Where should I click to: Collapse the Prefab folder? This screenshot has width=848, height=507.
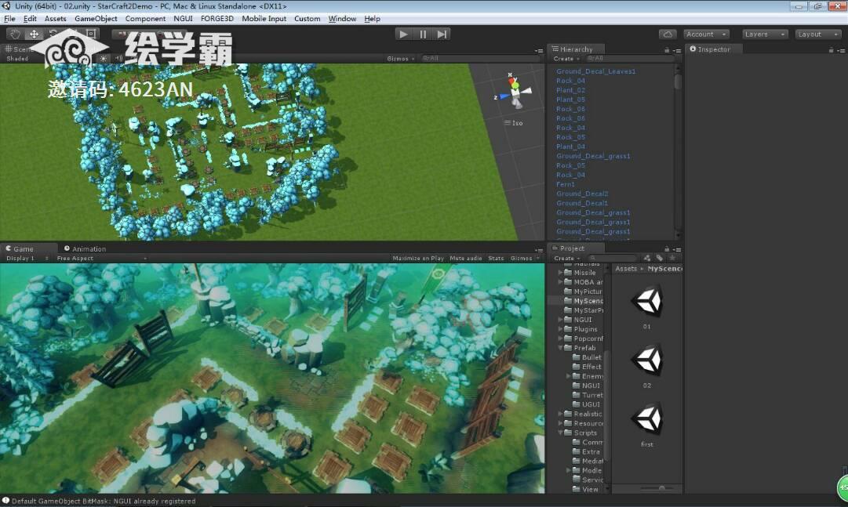point(560,348)
